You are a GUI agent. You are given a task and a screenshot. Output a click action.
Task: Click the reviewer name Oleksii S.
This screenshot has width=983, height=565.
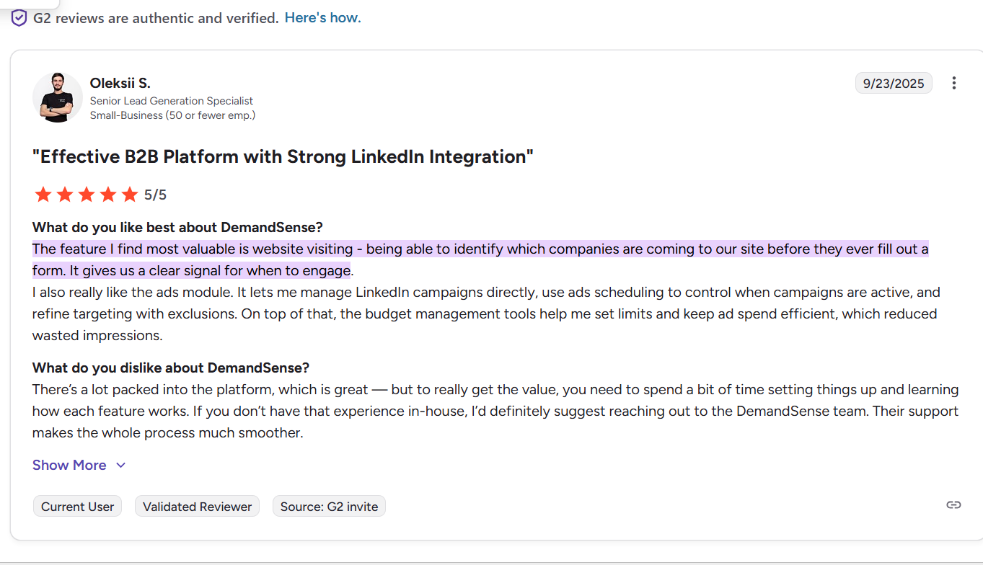(120, 83)
